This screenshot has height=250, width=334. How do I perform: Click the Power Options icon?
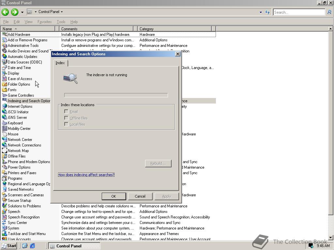[x=4, y=167]
